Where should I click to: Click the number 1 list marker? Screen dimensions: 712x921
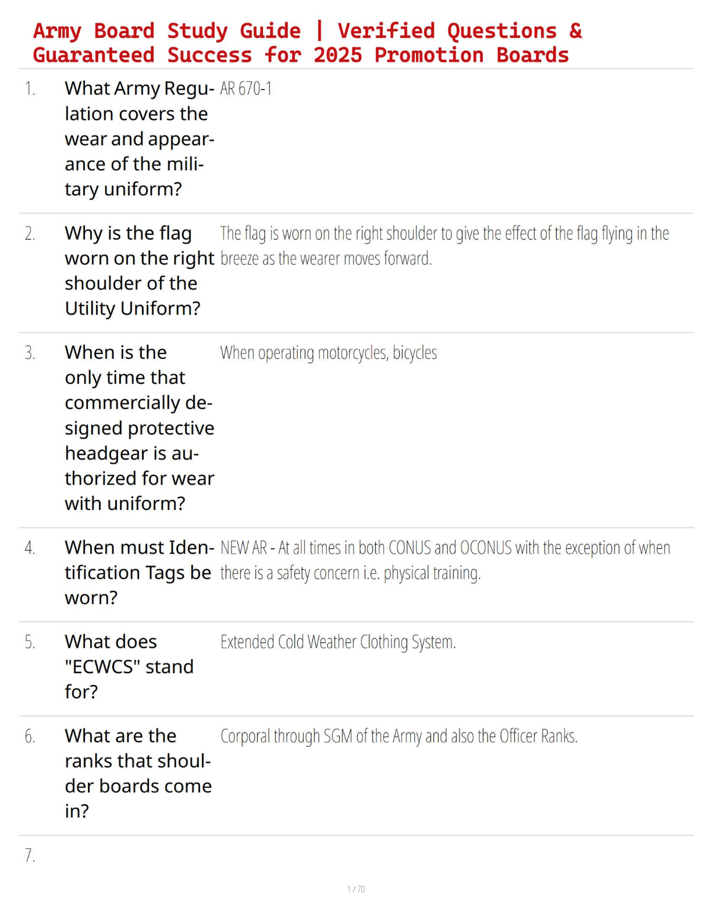tap(30, 89)
